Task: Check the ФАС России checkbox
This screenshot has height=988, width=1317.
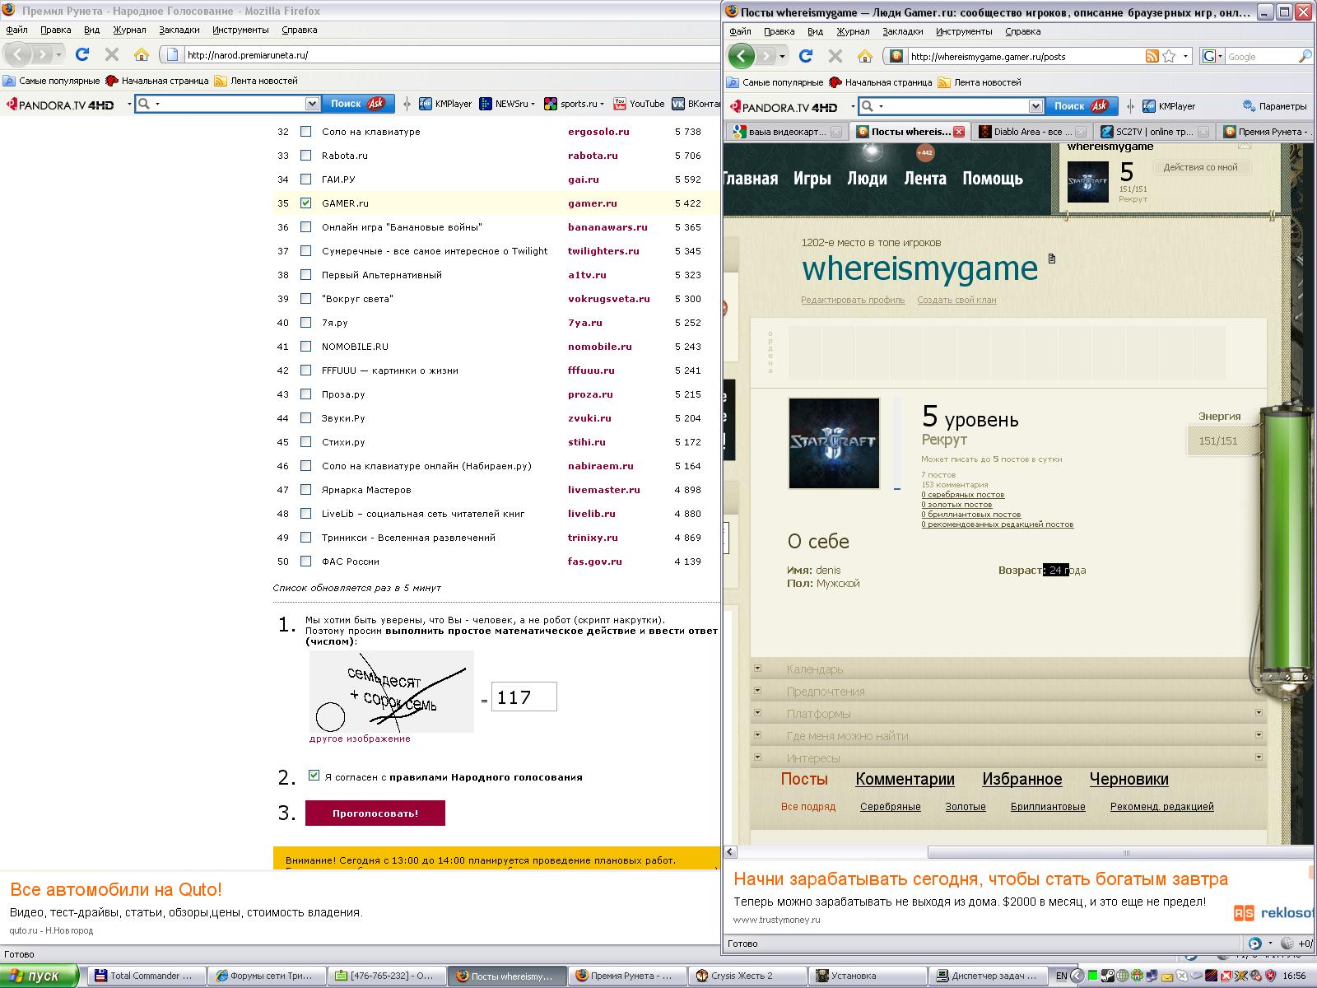Action: click(306, 561)
